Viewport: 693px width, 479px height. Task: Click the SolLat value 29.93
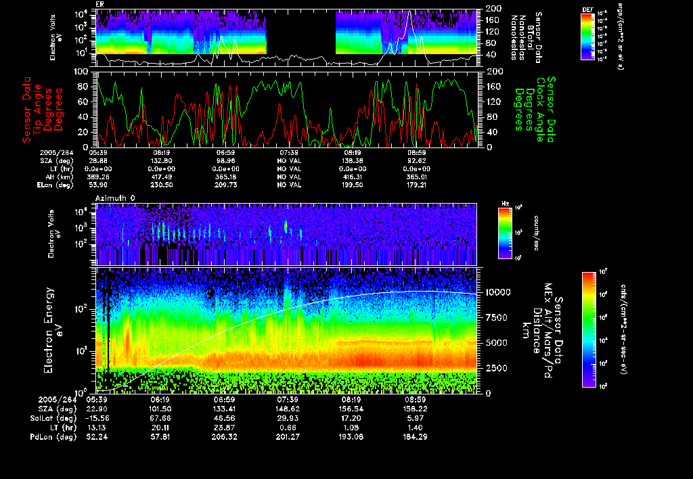287,418
